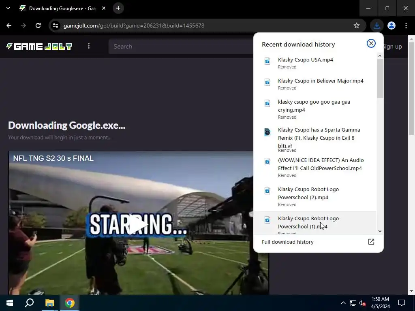This screenshot has height=311, width=415.
Task: Open a new tab with plus button
Action: (x=118, y=8)
